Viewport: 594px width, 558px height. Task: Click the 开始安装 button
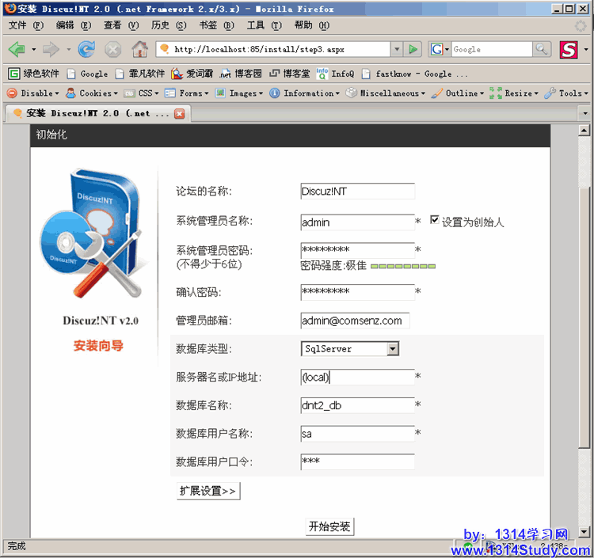(329, 526)
